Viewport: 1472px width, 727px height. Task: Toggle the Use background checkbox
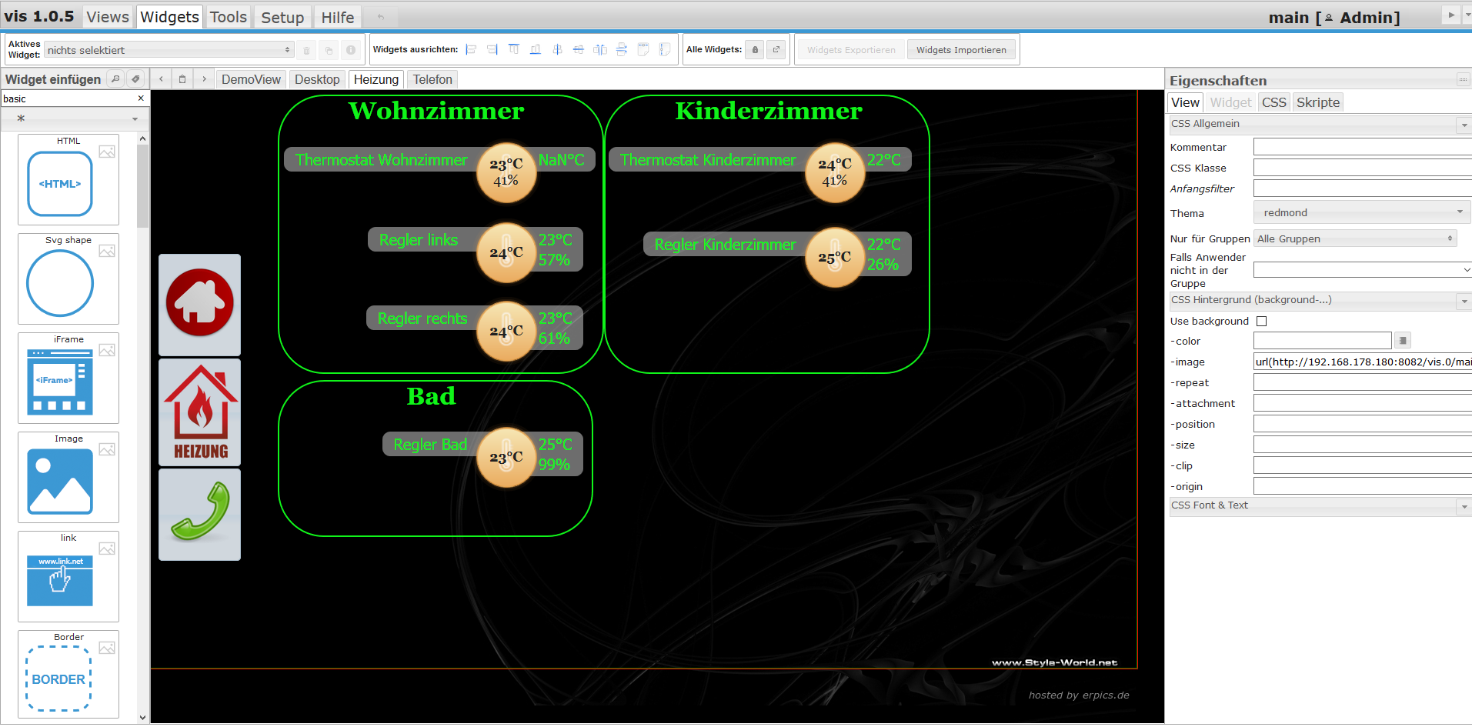coord(1261,322)
